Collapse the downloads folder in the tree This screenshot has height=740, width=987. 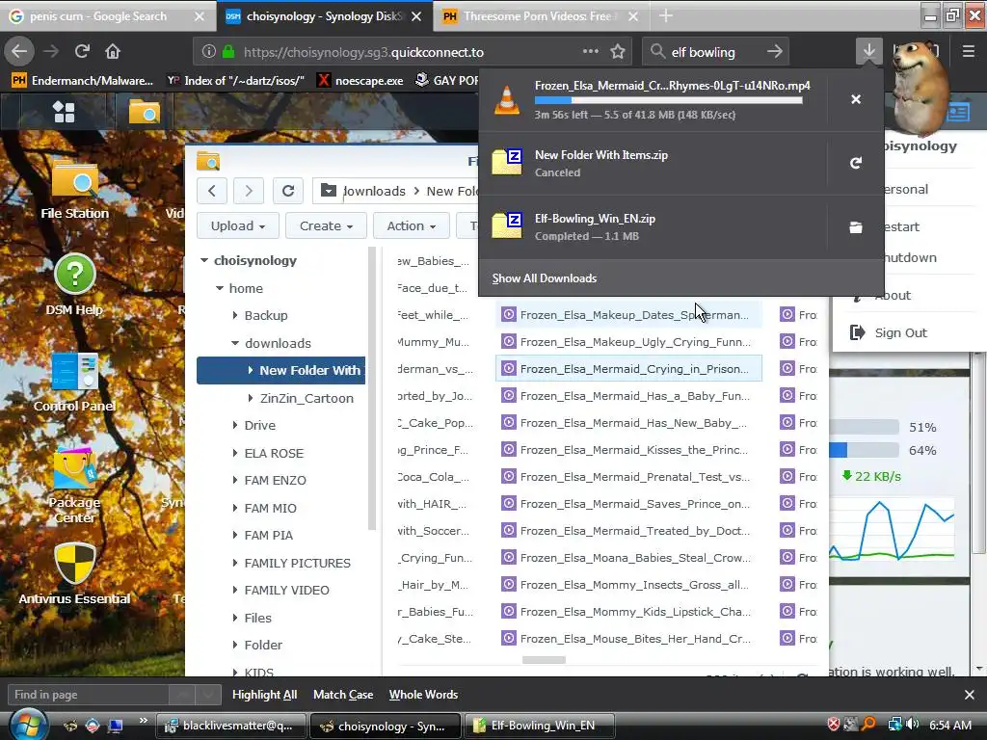235,343
